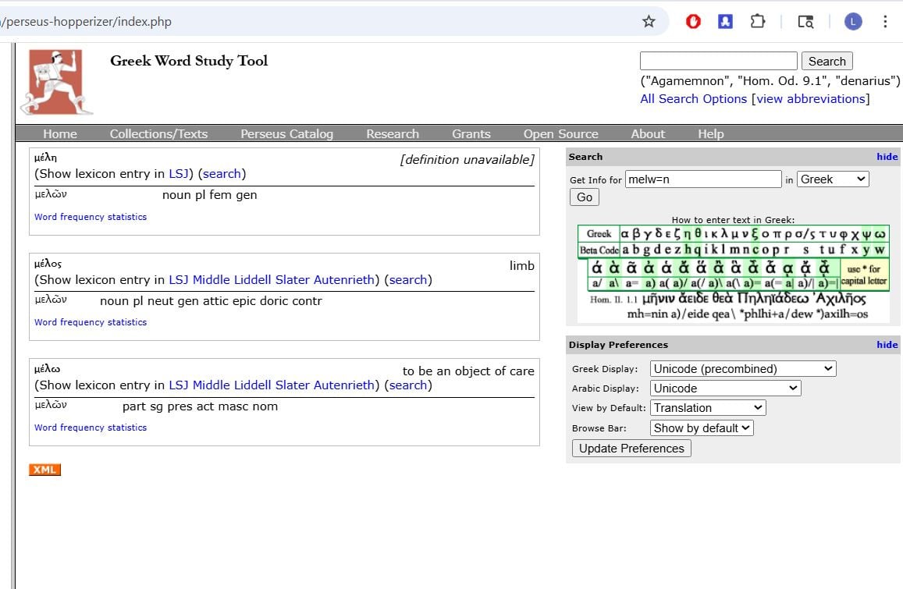Bookmark this page with star icon

pos(649,22)
